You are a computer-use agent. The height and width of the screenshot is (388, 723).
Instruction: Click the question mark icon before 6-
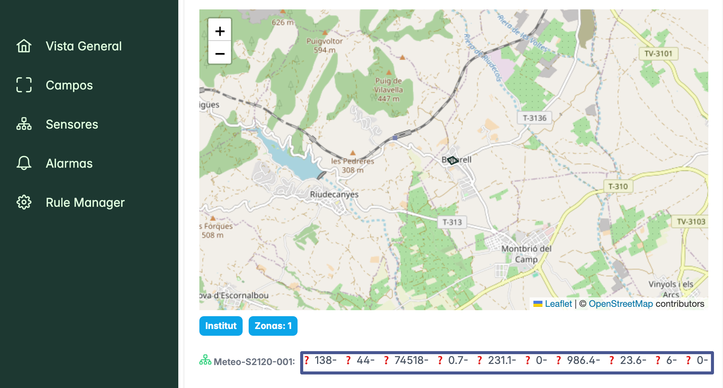(x=658, y=360)
